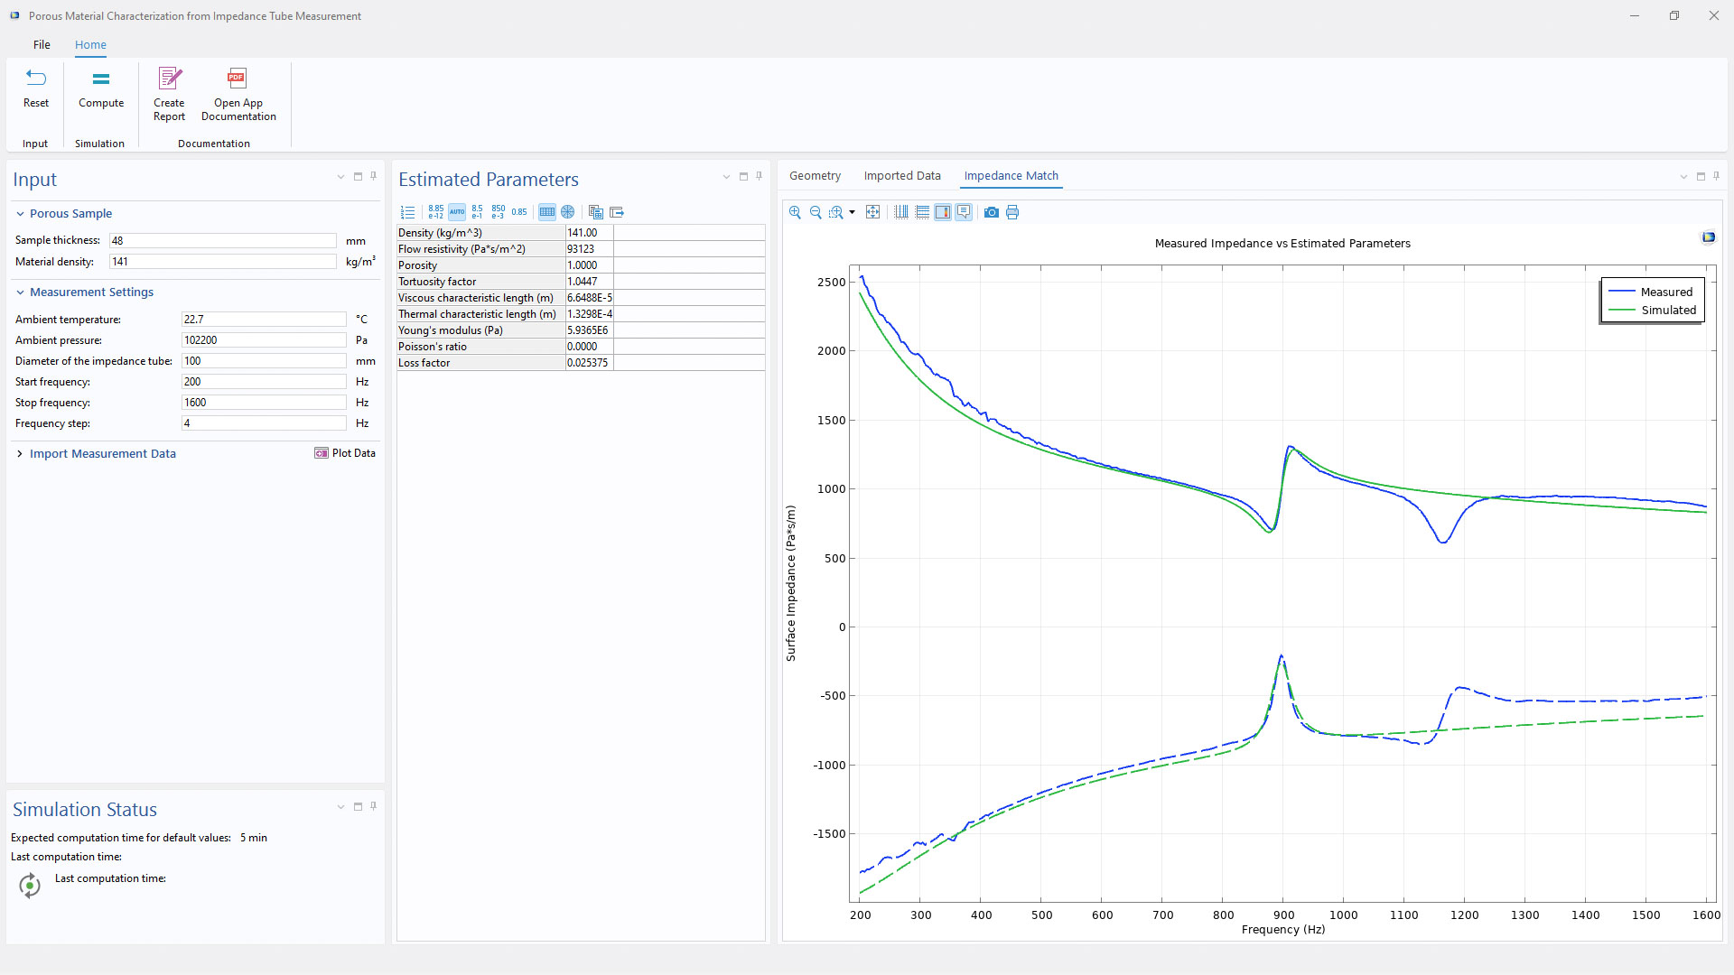
Task: Edit the Sample thickness value field
Action: point(223,240)
